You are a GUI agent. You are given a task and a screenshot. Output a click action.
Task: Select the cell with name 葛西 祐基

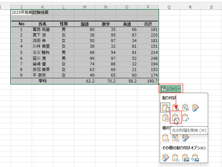point(43,30)
